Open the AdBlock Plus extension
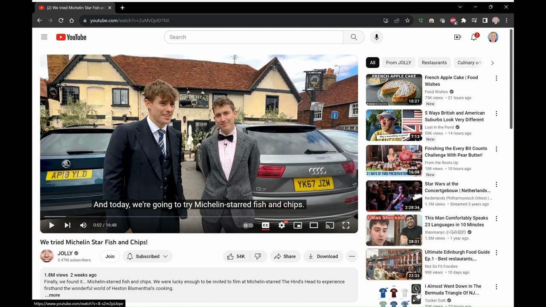The width and height of the screenshot is (546, 307). (453, 20)
